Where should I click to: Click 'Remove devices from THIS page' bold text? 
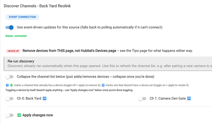tap(48, 51)
